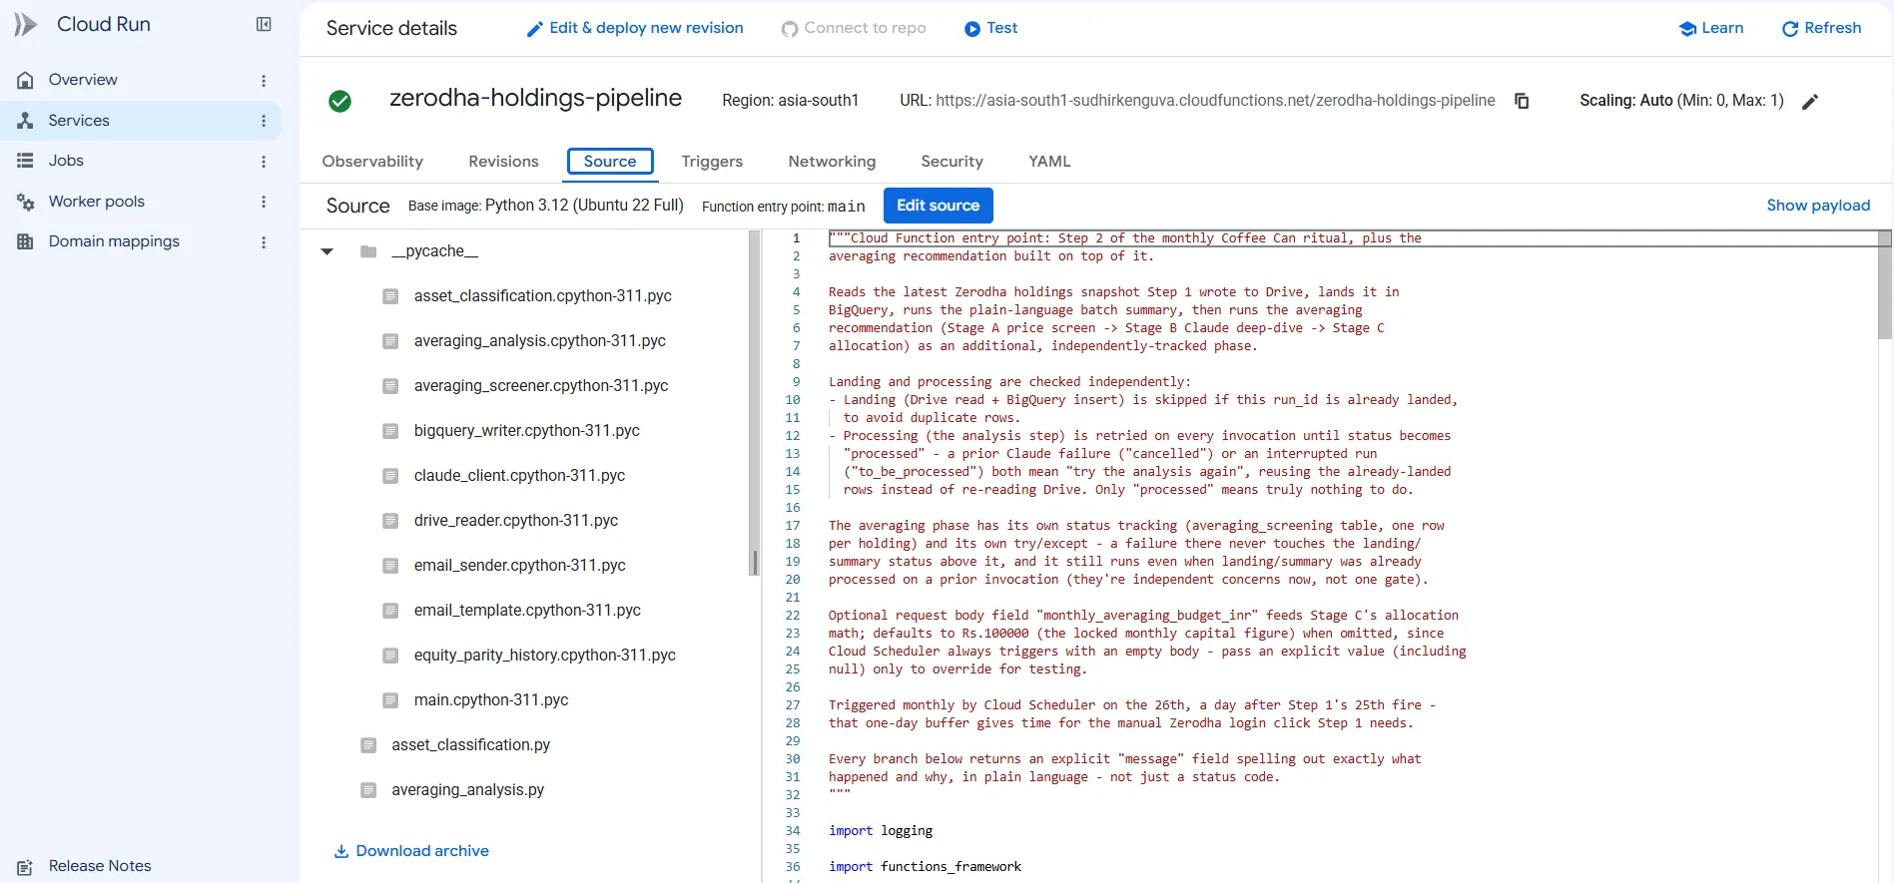Click the file tree vertical scrollbar
The height and width of the screenshot is (883, 1894).
click(x=755, y=404)
